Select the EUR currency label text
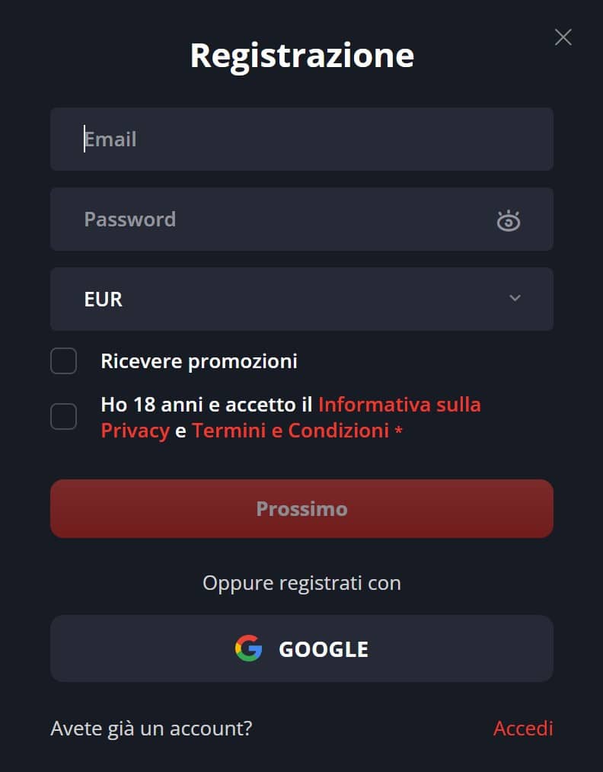Screen dimensions: 603x772 pyautogui.click(x=104, y=300)
